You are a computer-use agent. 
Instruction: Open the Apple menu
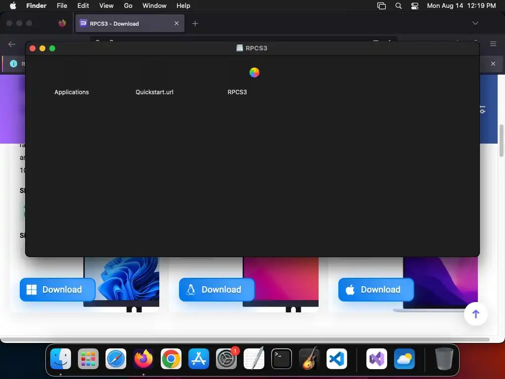13,5
